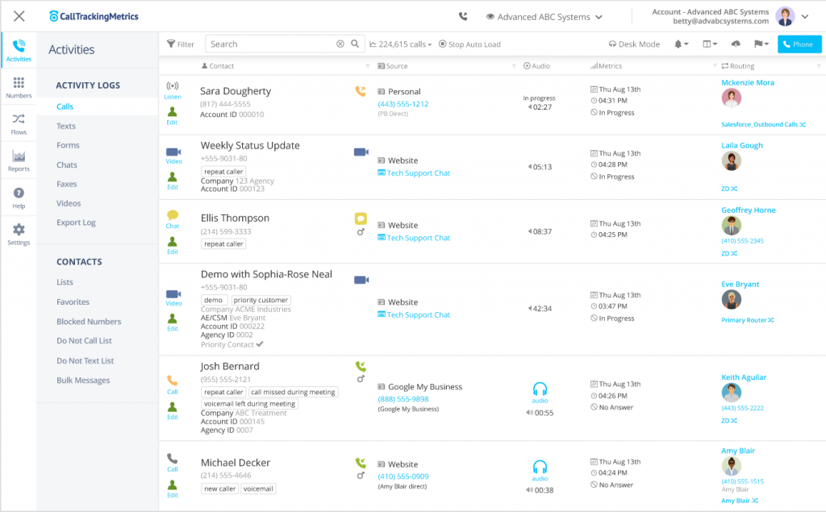Open Blocked Numbers under Contacts
Viewport: 826px width, 512px height.
(x=89, y=322)
